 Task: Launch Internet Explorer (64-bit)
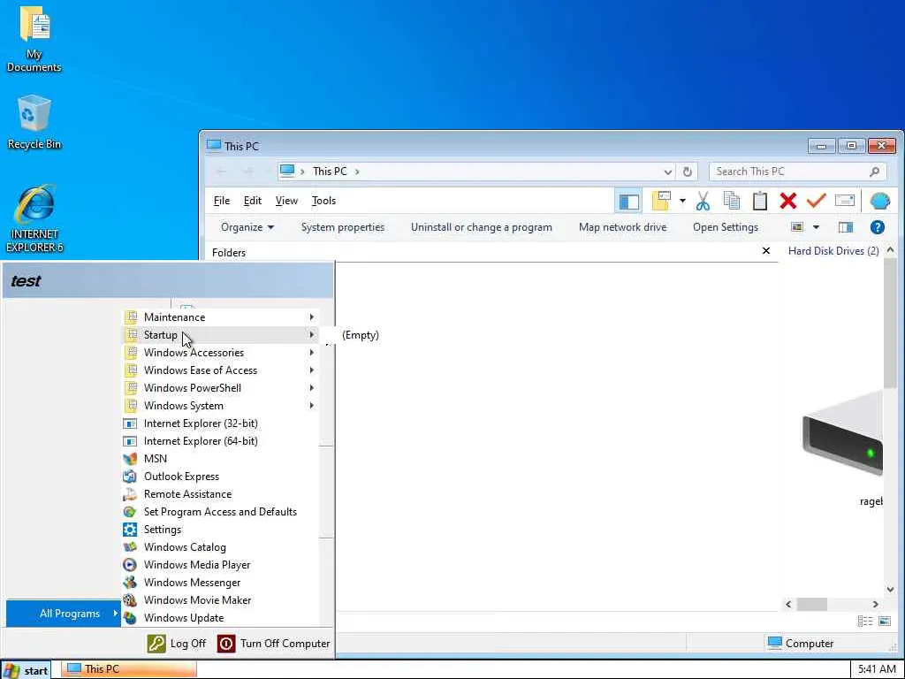(x=220, y=441)
